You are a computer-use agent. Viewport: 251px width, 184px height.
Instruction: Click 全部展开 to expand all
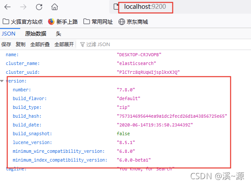pyautogui.click(x=64, y=44)
